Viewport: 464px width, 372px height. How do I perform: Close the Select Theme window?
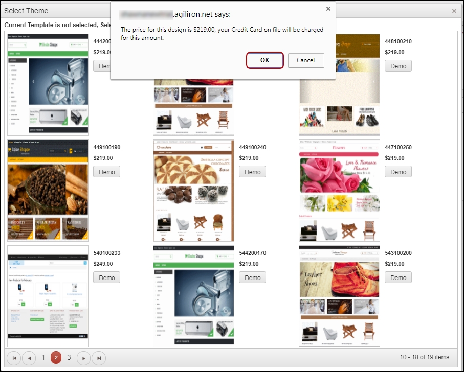coord(454,11)
